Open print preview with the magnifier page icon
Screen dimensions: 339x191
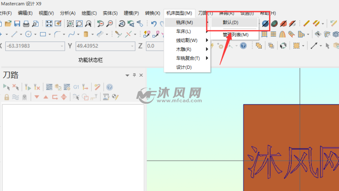click(35, 23)
